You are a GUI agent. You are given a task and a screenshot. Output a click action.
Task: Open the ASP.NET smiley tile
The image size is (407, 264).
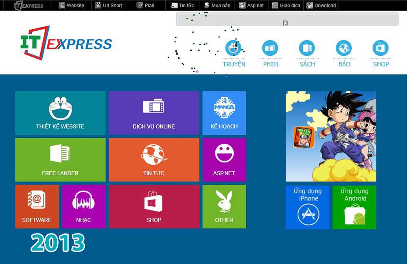click(224, 160)
